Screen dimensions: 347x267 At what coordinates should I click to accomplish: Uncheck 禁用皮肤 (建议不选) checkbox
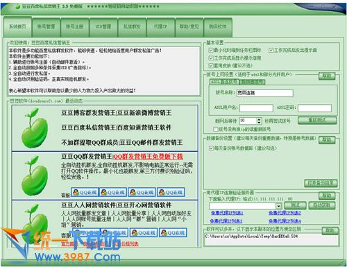click(211, 65)
